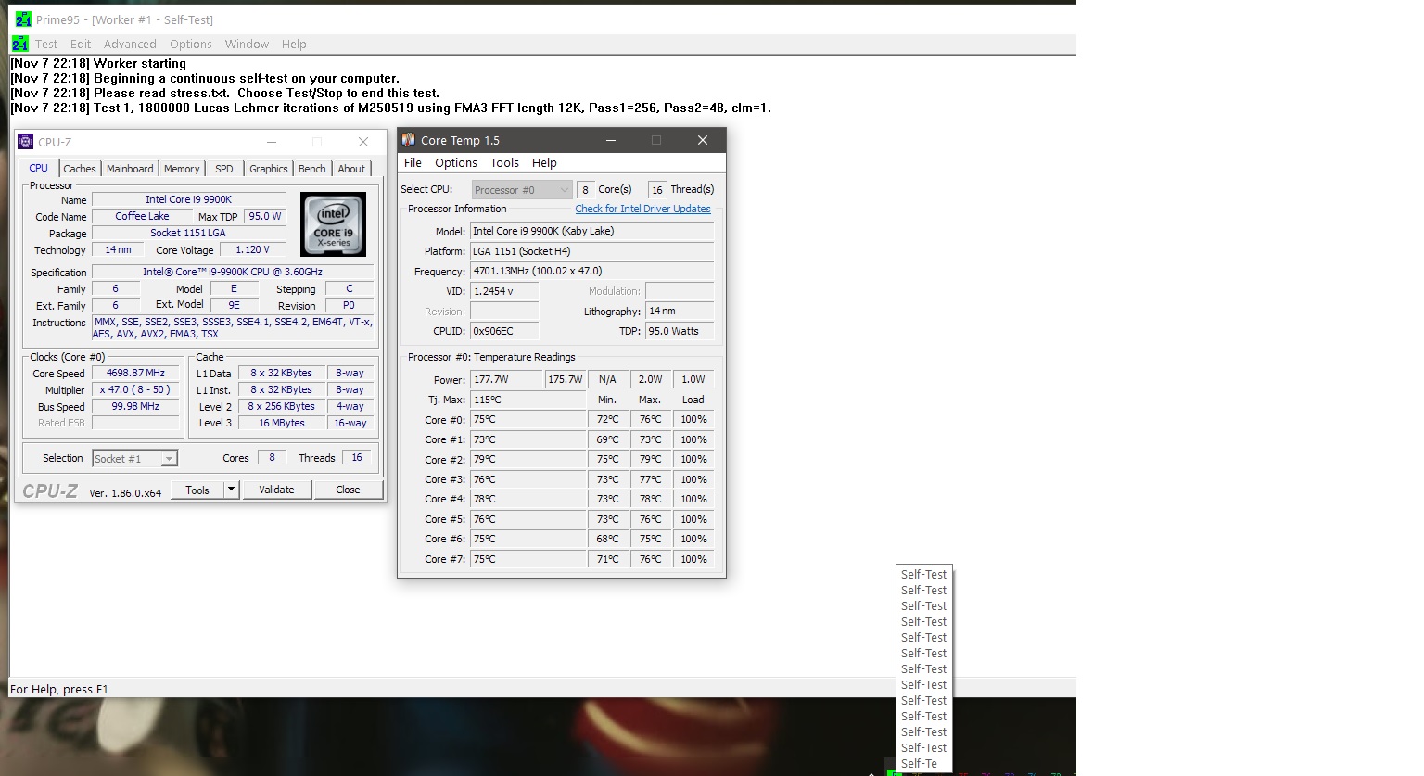This screenshot has width=1424, height=776.
Task: Click the Code Name value Coffee Lake
Action: 142,216
